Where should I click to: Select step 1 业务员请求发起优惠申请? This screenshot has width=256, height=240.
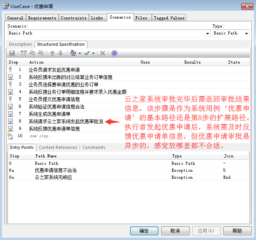(128, 70)
